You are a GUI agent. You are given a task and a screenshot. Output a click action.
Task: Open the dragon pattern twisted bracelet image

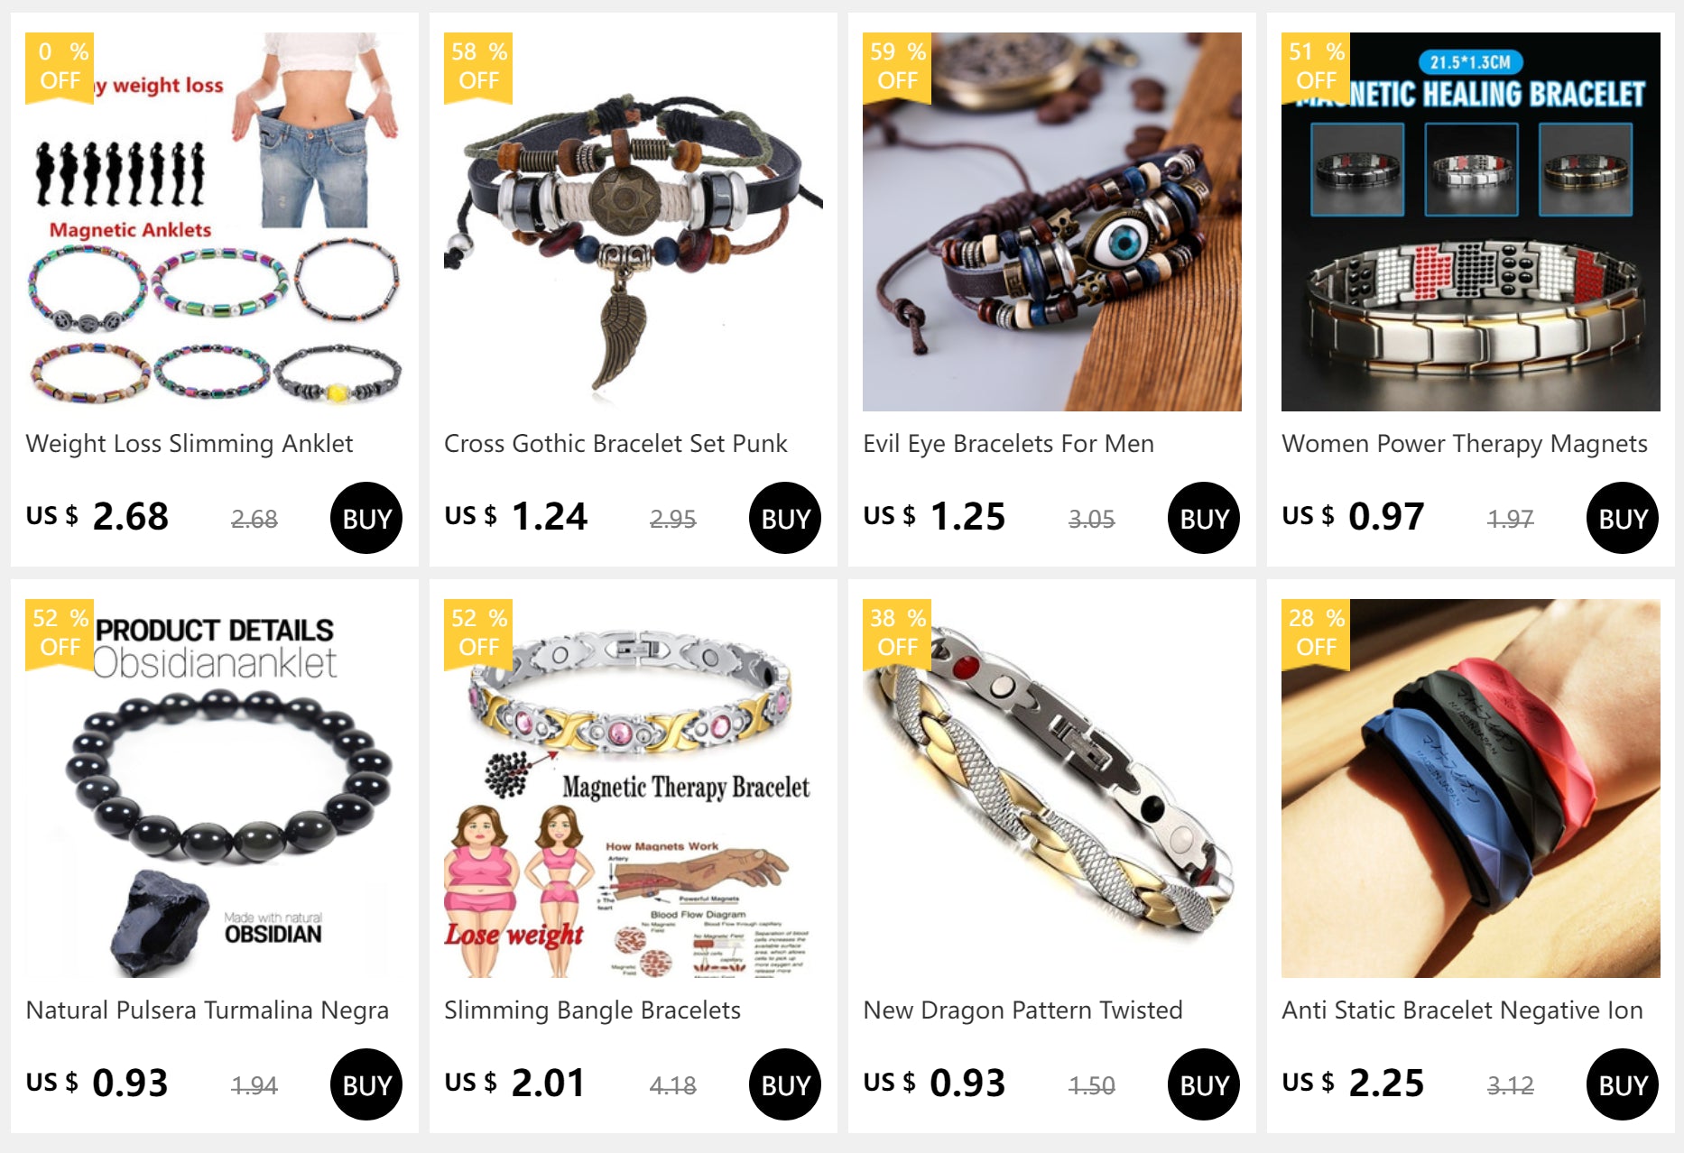pos(1052,789)
